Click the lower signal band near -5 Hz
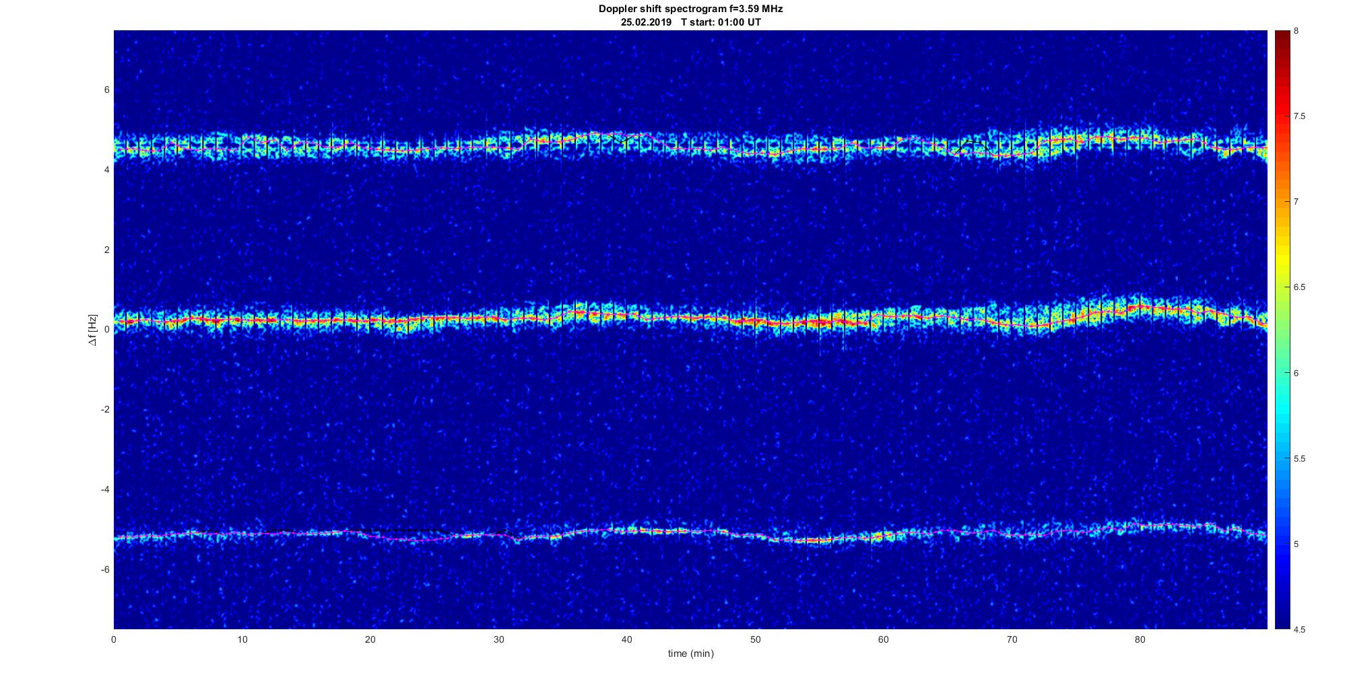1347x675 pixels. [690, 534]
